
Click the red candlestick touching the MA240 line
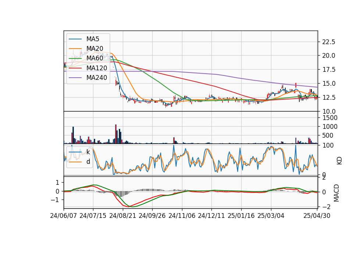[296, 85]
